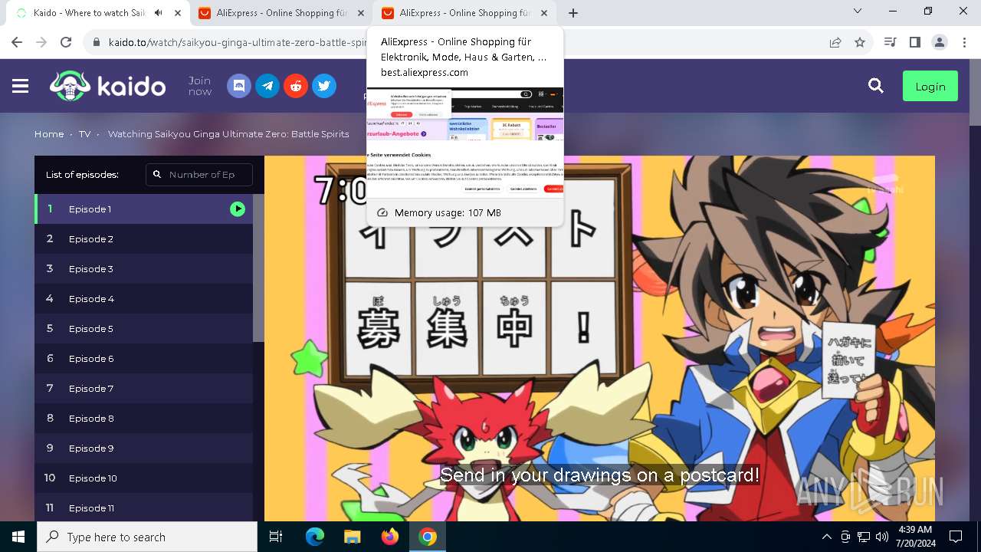Click the Kaido logo
This screenshot has height=552, width=981.
click(108, 86)
